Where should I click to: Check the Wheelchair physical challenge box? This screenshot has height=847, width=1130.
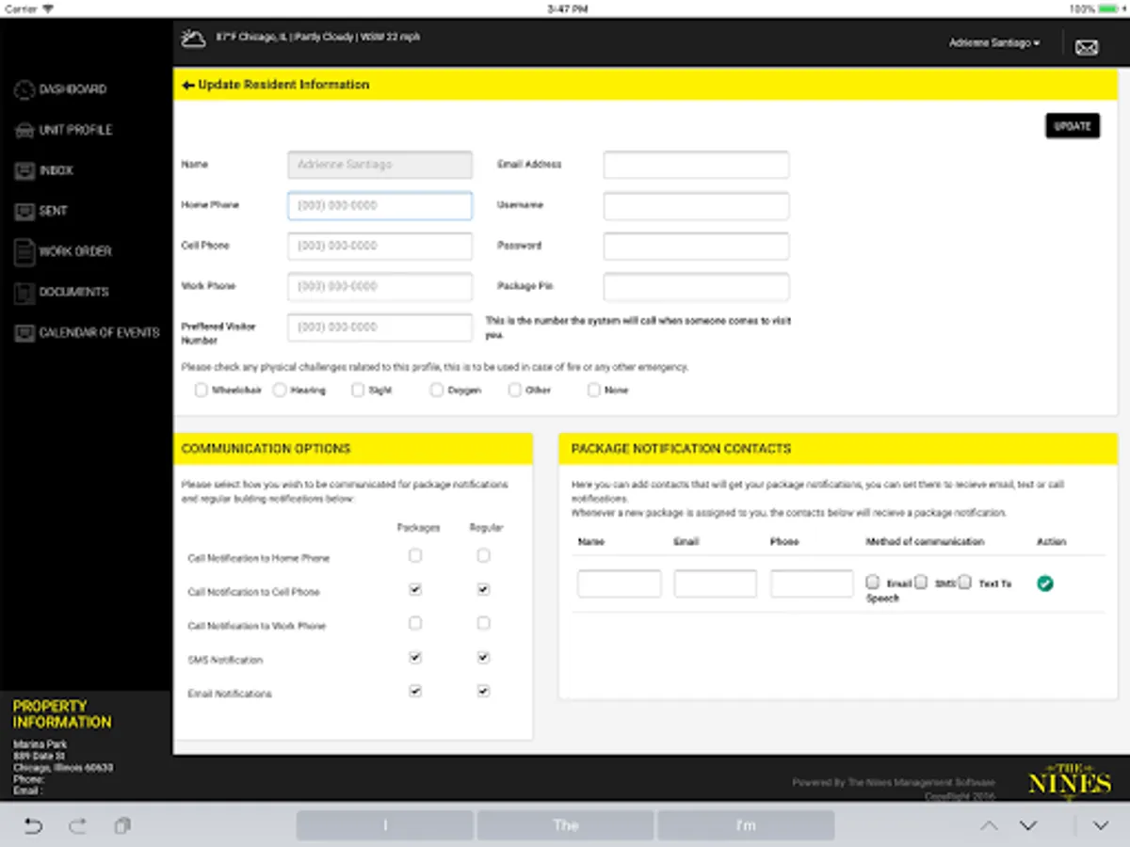point(201,390)
